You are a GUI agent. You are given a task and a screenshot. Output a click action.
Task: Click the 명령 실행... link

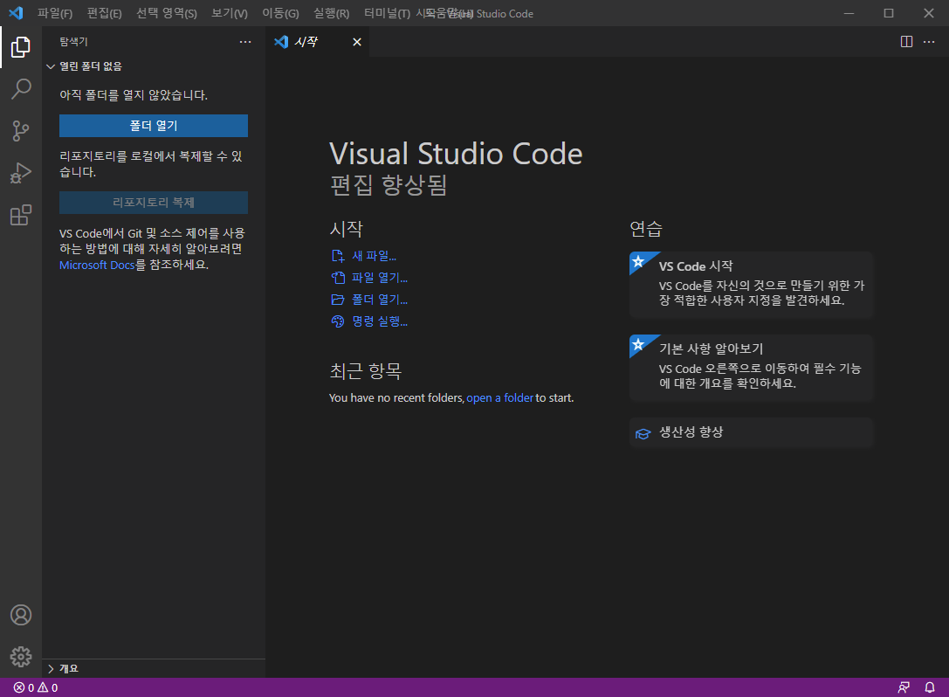coord(380,321)
